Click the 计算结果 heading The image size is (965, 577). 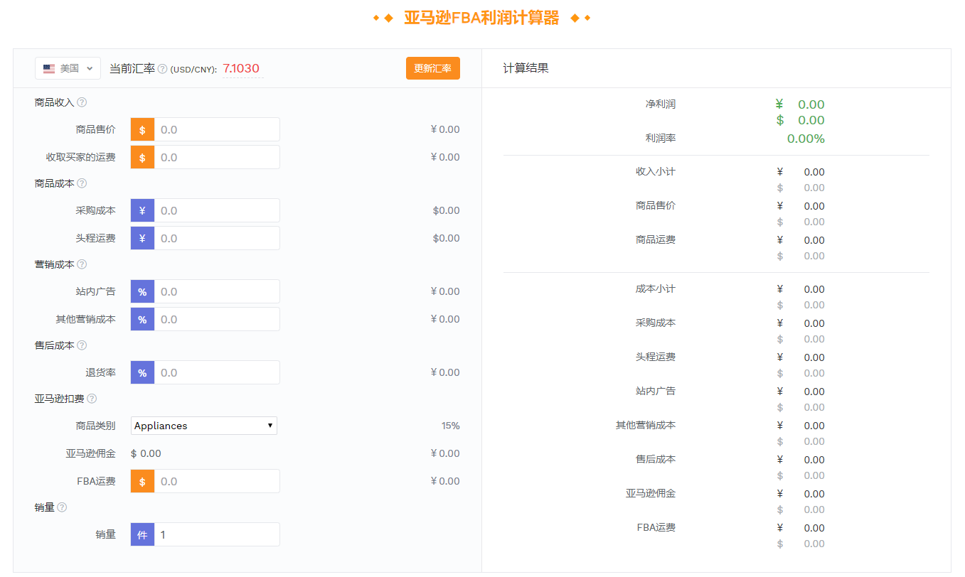[526, 68]
